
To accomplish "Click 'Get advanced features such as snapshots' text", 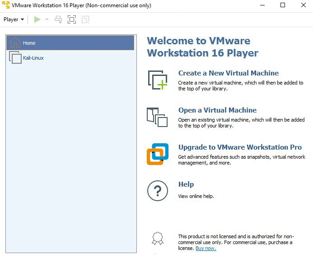I will (x=242, y=160).
